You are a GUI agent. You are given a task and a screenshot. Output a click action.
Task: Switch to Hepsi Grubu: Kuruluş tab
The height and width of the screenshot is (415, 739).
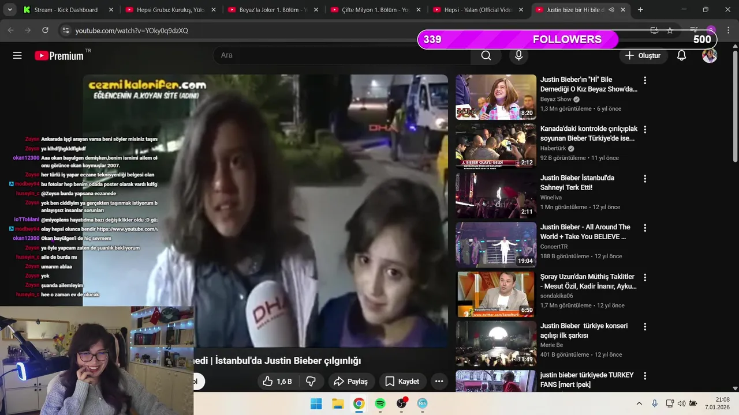(x=171, y=10)
